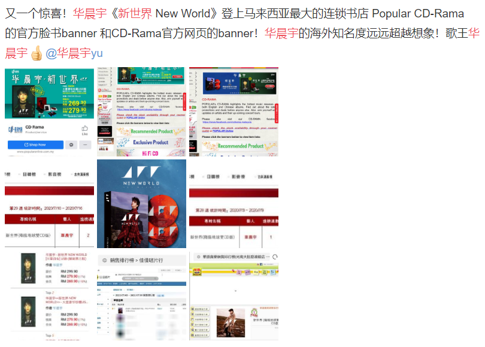Open the thumbnail with Exclusive Product banner
Image resolution: width=485 pixels, height=347 pixels.
[141, 111]
